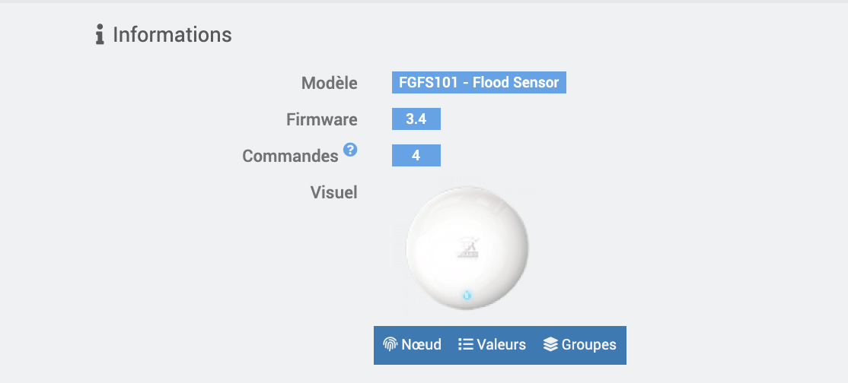Viewport: 848px width, 383px height.
Task: Click the grey separator line above Informations
Action: click(x=424, y=2)
